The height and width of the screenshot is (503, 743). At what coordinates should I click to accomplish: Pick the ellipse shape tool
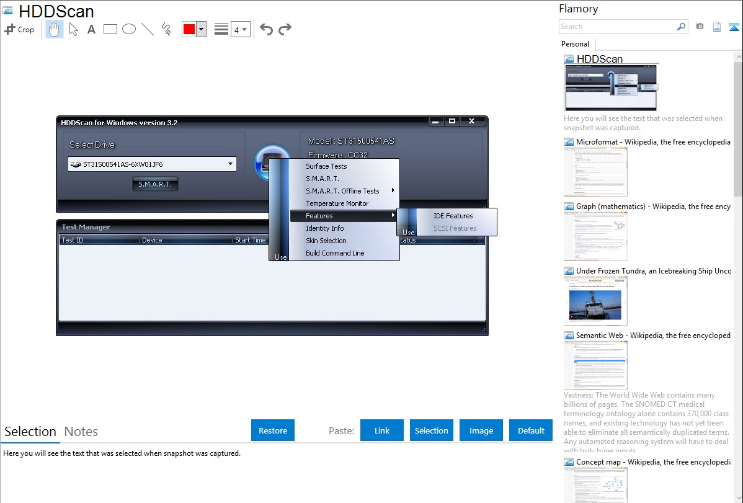(129, 29)
